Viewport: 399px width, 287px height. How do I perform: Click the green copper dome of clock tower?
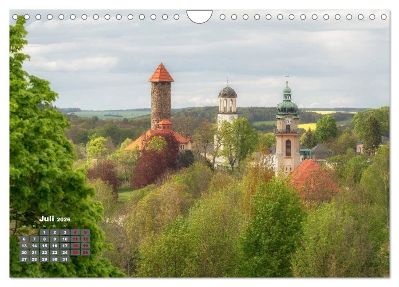click(287, 105)
